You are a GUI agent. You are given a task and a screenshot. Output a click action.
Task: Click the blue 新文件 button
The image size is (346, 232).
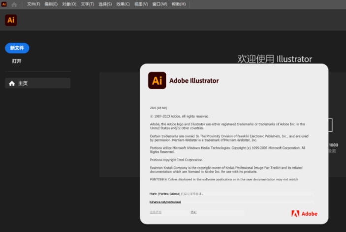tap(17, 48)
